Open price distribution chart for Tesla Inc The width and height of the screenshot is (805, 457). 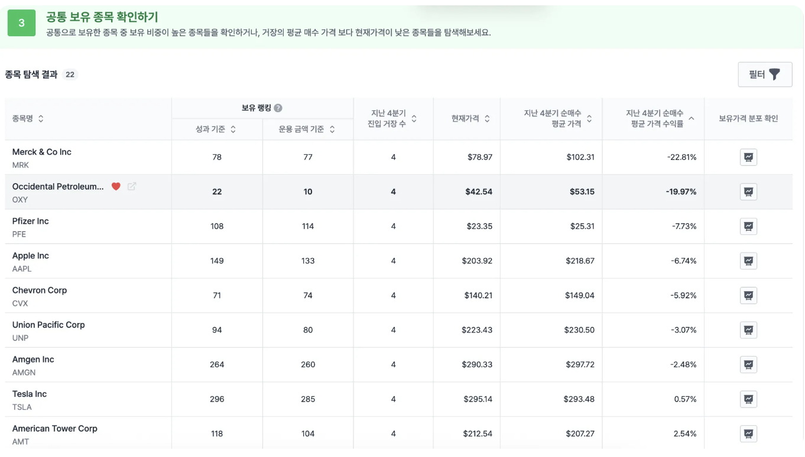[748, 399]
